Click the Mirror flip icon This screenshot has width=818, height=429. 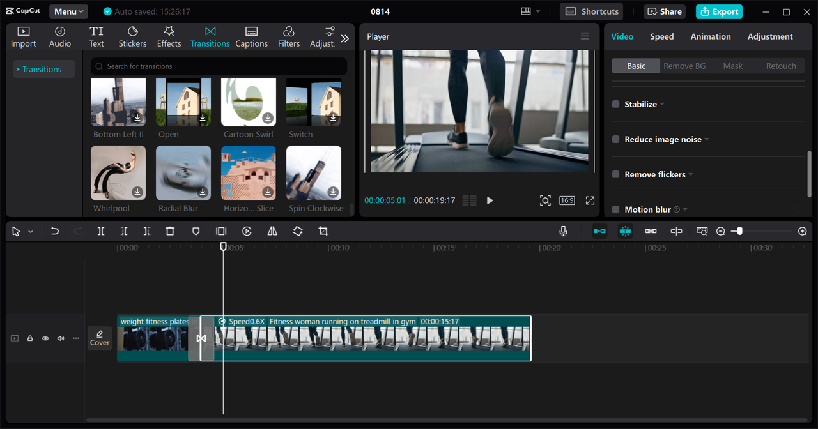(x=272, y=231)
